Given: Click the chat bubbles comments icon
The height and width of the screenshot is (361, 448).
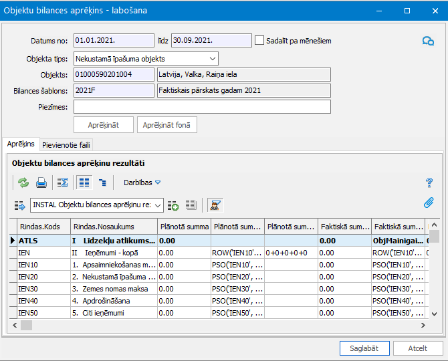Looking at the screenshot, I should 428,41.
